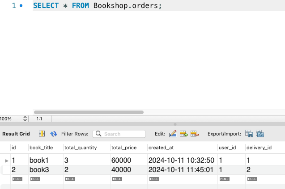Click the horizontal scrollbar of the query editor
This screenshot has width=285, height=189.
(x=89, y=112)
